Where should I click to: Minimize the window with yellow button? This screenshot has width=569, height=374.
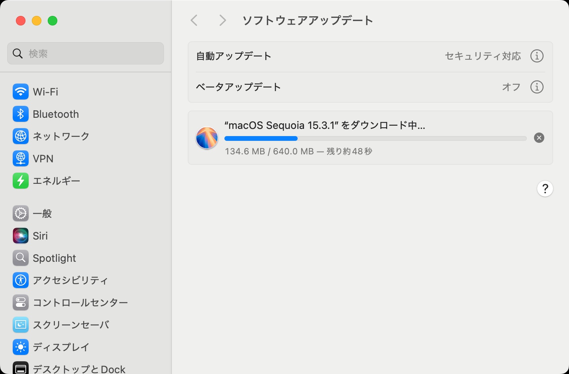(x=37, y=21)
